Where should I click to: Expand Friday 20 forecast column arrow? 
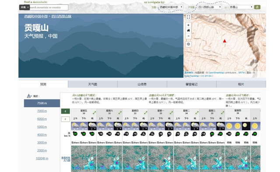point(94,113)
